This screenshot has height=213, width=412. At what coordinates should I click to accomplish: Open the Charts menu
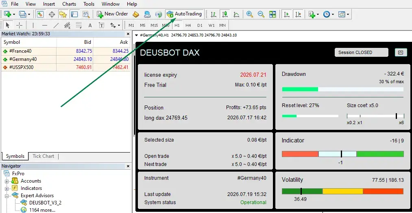[x=69, y=4]
